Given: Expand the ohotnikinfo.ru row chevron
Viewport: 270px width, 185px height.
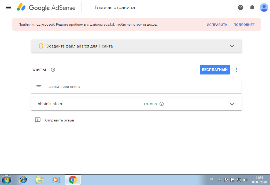Looking at the screenshot, I should [232, 104].
